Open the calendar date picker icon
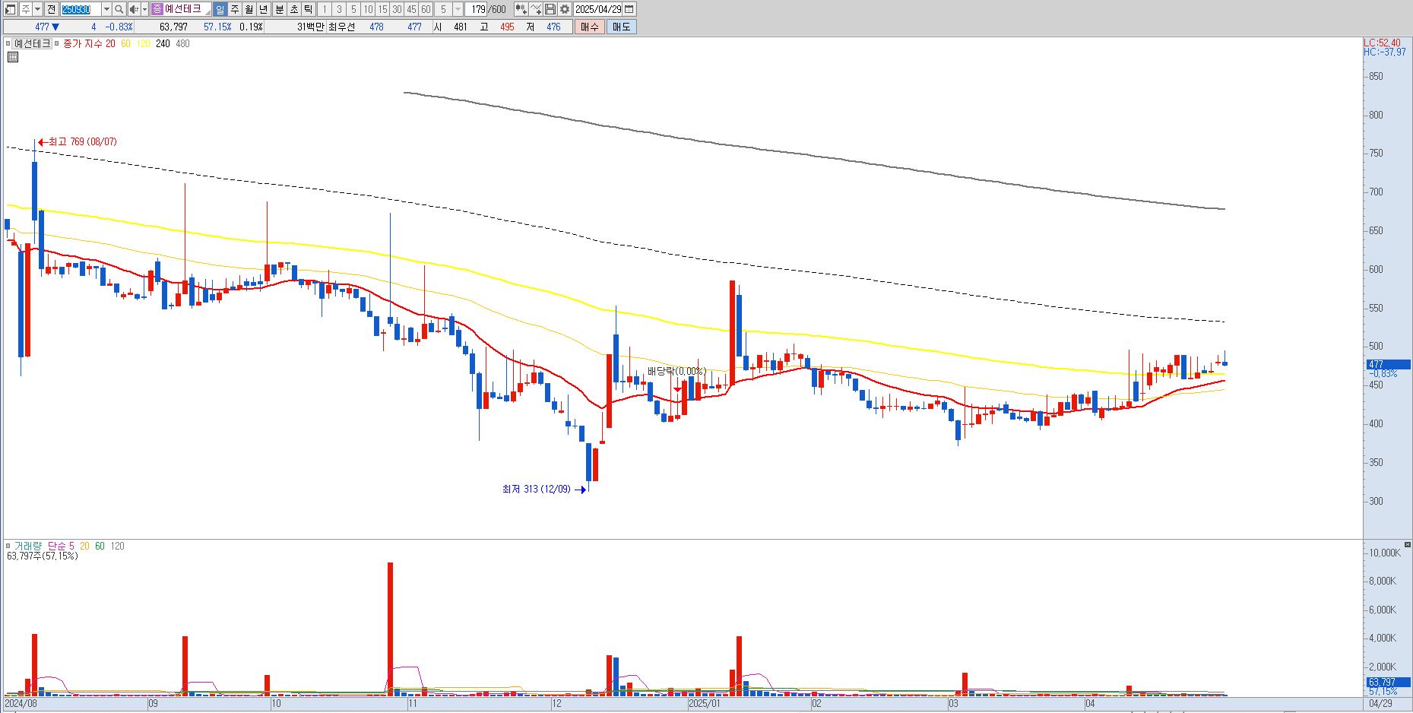 629,9
